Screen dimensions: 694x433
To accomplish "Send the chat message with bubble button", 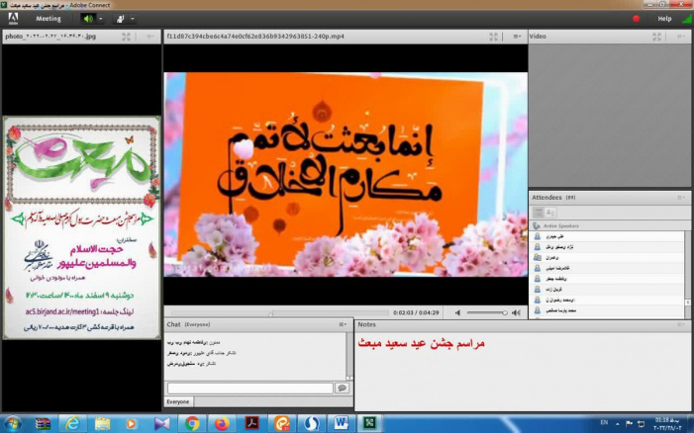I will 342,388.
